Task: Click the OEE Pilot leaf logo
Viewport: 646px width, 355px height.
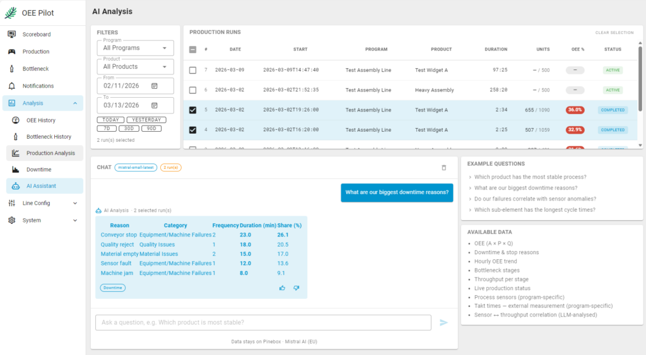Action: click(11, 13)
